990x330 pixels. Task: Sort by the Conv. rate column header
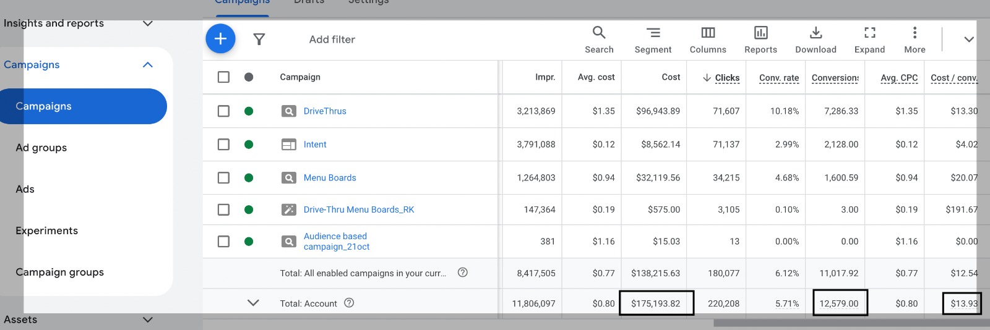tap(779, 78)
